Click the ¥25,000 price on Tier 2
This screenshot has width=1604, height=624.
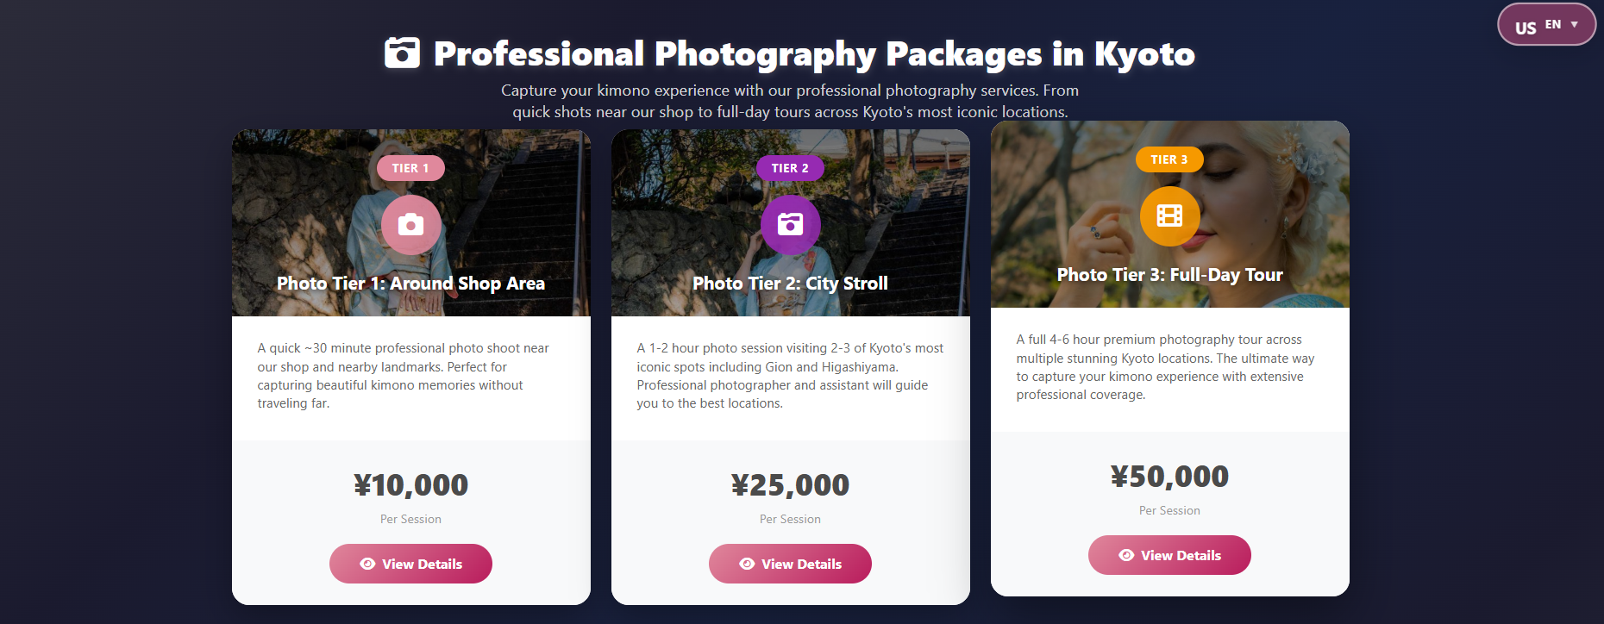pos(790,484)
